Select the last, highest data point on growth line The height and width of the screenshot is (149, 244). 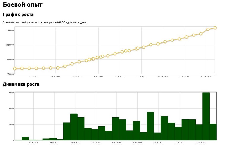pos(215,28)
